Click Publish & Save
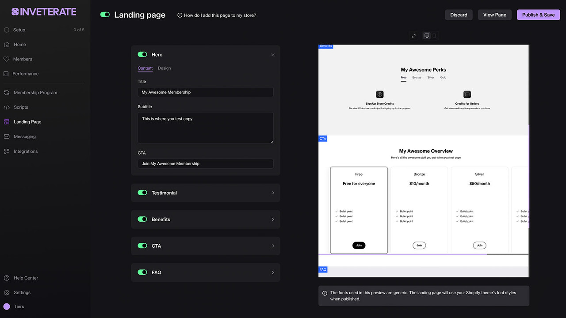The width and height of the screenshot is (566, 318). click(538, 15)
